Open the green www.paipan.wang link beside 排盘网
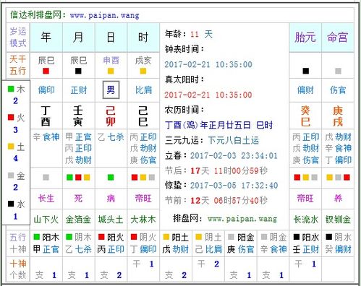Screen dimensions: 361x286 click(x=242, y=219)
